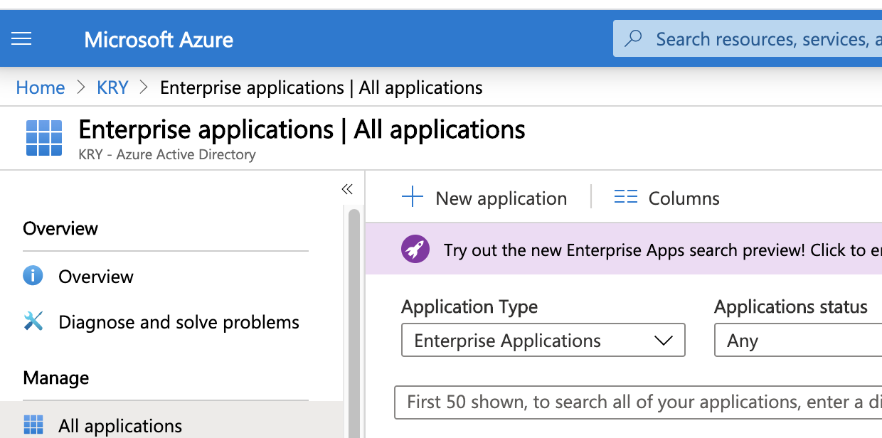Click the search magnifier icon in header
882x438 pixels.
coord(633,38)
